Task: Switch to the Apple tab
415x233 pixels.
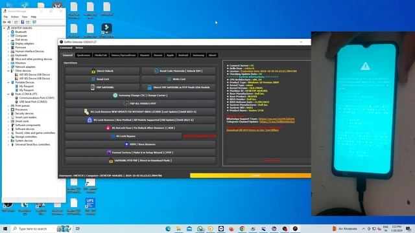Action: click(x=170, y=55)
